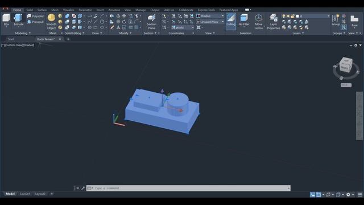Click the ViewCube FRONT face
Screen dimensions: 364x205
[345, 68]
